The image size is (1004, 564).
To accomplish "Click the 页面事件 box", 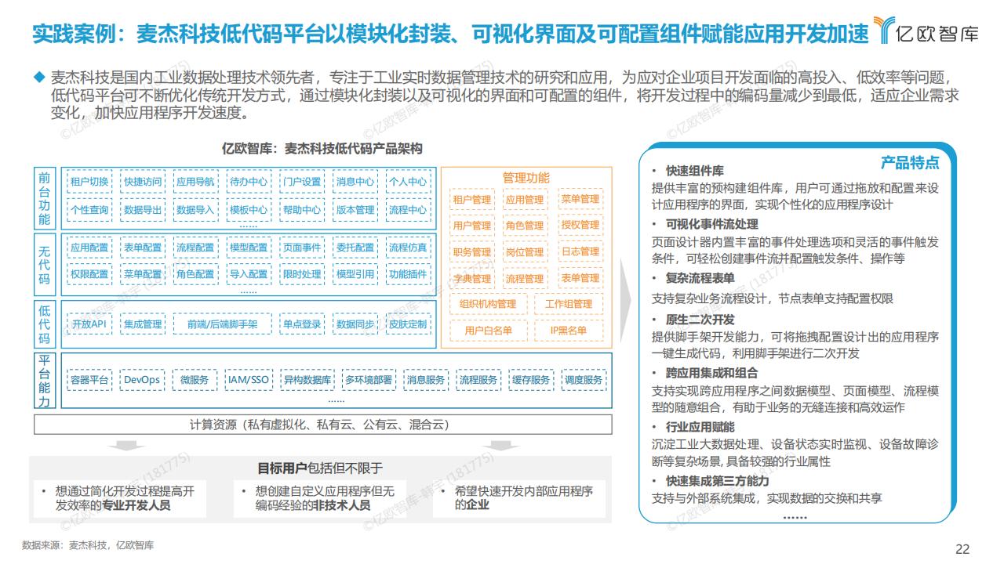I will tap(302, 248).
